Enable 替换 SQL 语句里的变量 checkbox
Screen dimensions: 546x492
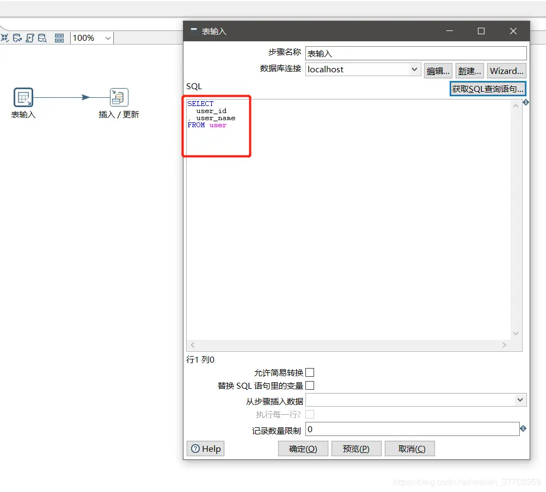[x=310, y=385]
